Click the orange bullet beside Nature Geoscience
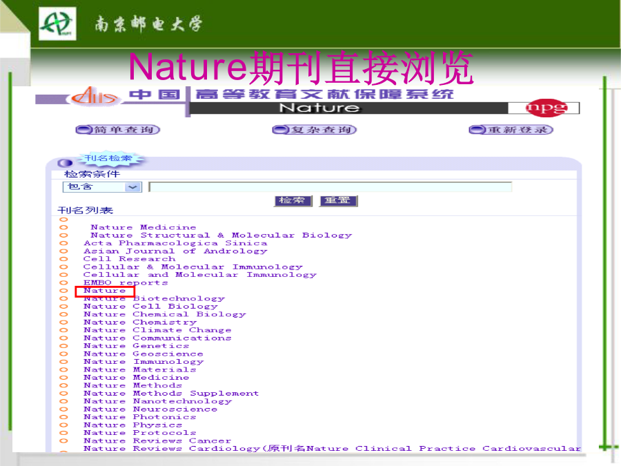Image resolution: width=621 pixels, height=466 pixels. tap(63, 354)
